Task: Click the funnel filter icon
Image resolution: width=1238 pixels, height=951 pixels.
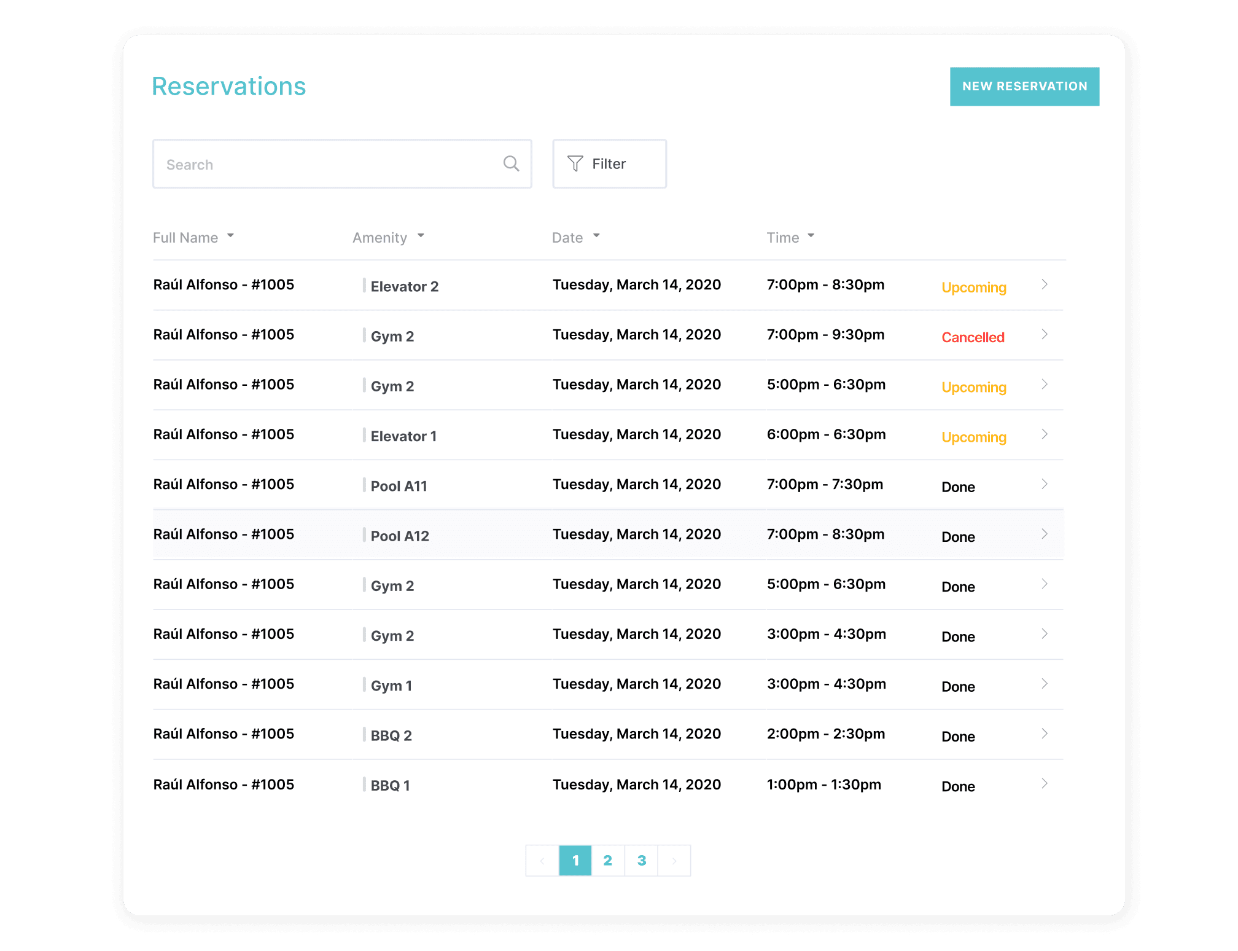Action: tap(575, 163)
